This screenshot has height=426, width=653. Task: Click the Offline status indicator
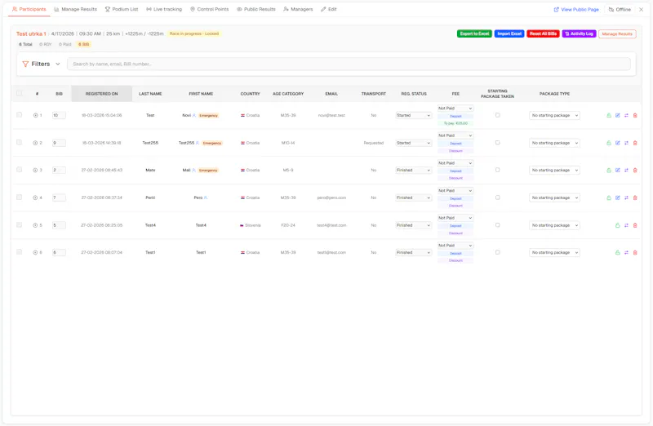(x=620, y=9)
